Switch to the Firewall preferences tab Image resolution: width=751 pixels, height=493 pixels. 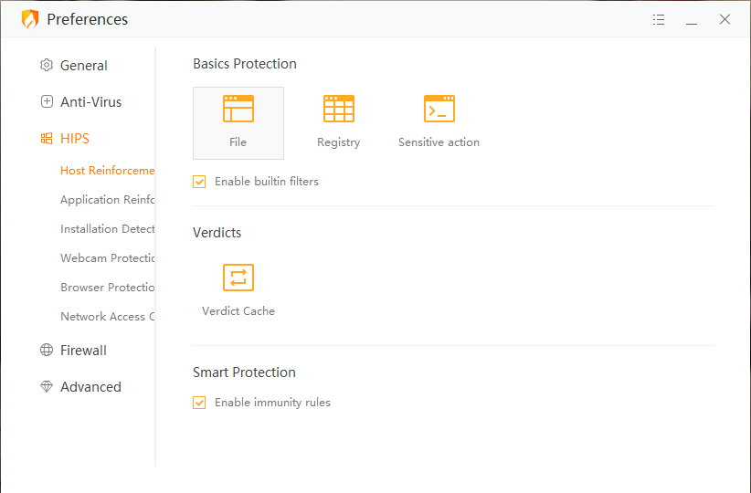pos(83,351)
